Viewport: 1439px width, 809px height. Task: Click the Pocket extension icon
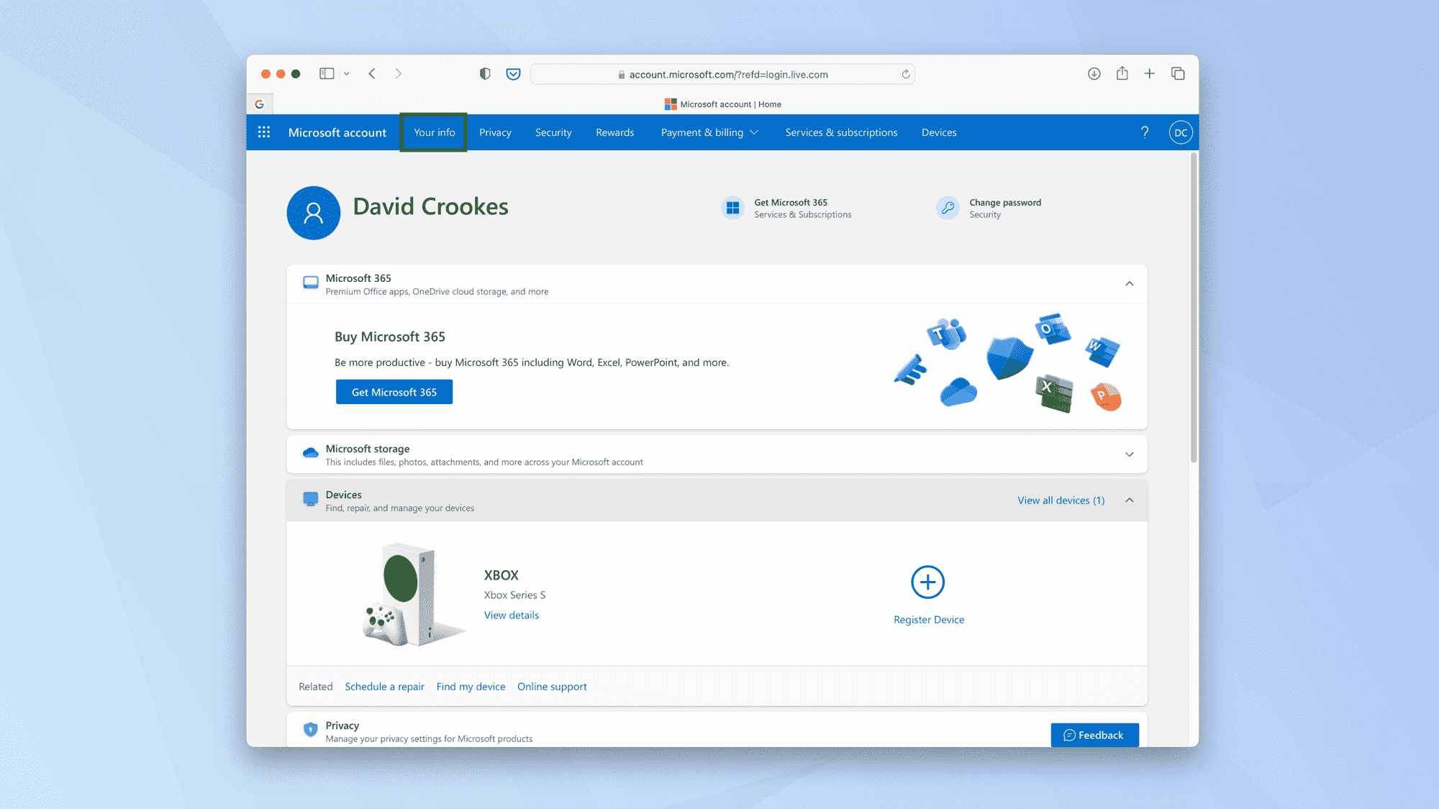click(513, 73)
